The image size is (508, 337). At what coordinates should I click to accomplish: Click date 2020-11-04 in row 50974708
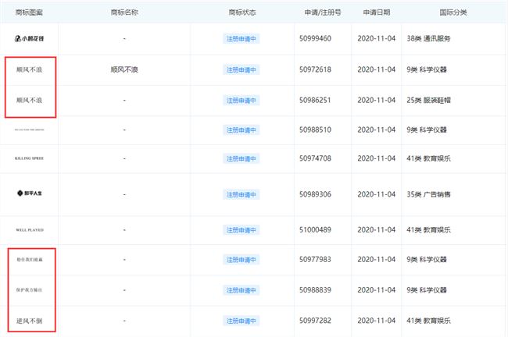(377, 158)
